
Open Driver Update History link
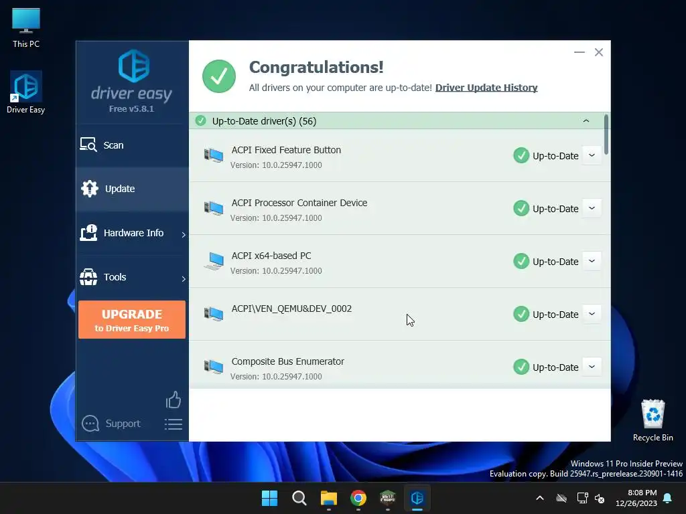click(486, 88)
